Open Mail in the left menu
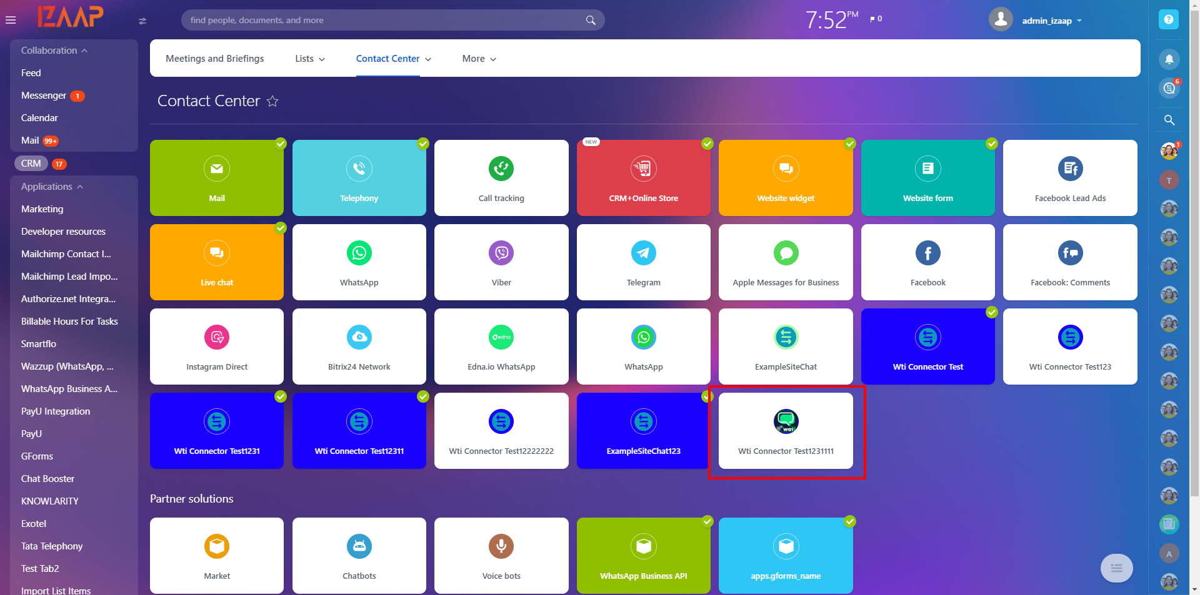The height and width of the screenshot is (595, 1200). click(30, 140)
